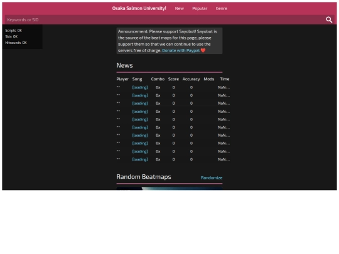
Task: Click the Score column header
Action: point(173,79)
